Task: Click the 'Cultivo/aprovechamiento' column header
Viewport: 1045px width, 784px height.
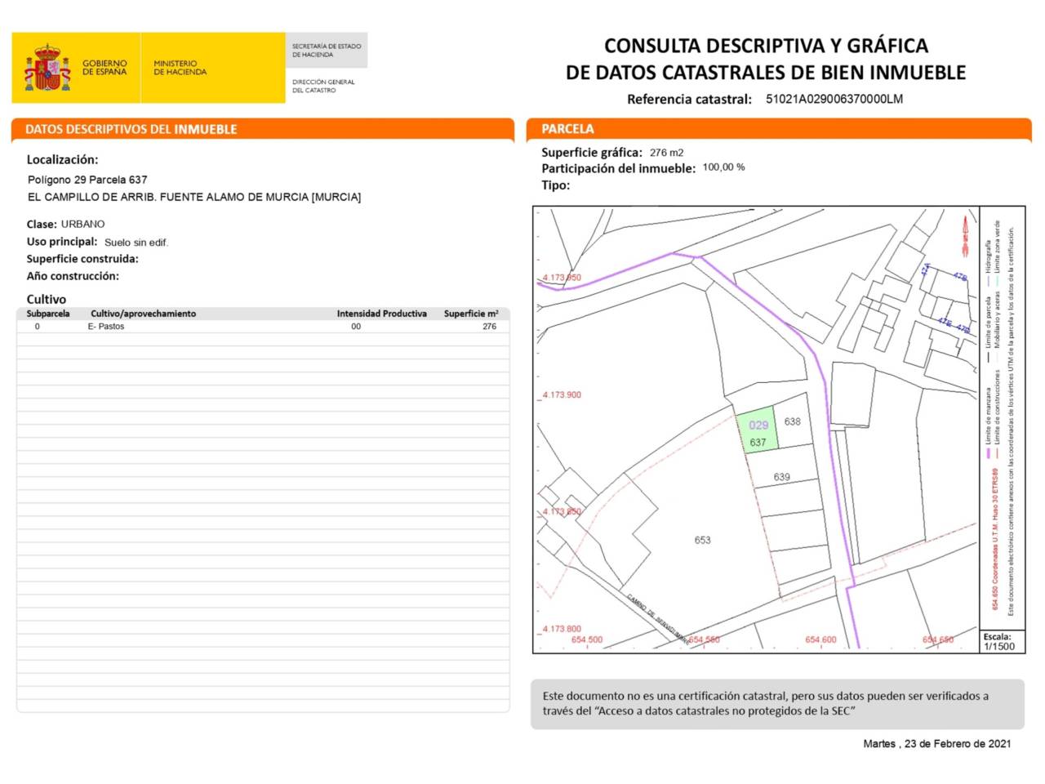Action: [x=144, y=314]
